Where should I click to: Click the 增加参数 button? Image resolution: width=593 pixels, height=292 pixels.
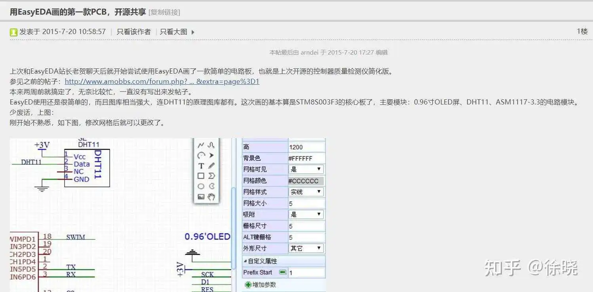click(x=260, y=284)
